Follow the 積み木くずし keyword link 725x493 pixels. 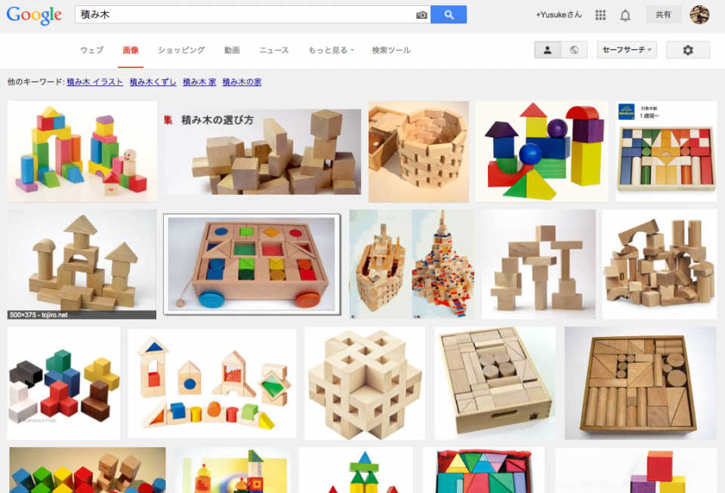coord(153,82)
